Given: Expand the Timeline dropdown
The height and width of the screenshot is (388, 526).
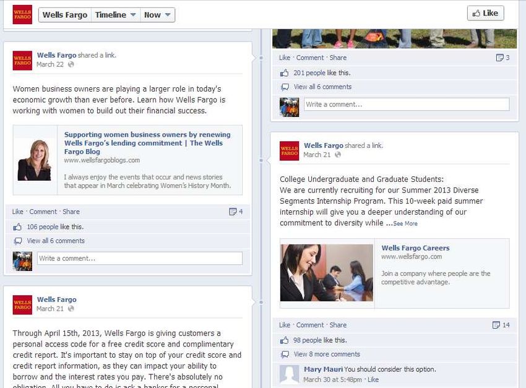Looking at the screenshot, I should pyautogui.click(x=115, y=15).
